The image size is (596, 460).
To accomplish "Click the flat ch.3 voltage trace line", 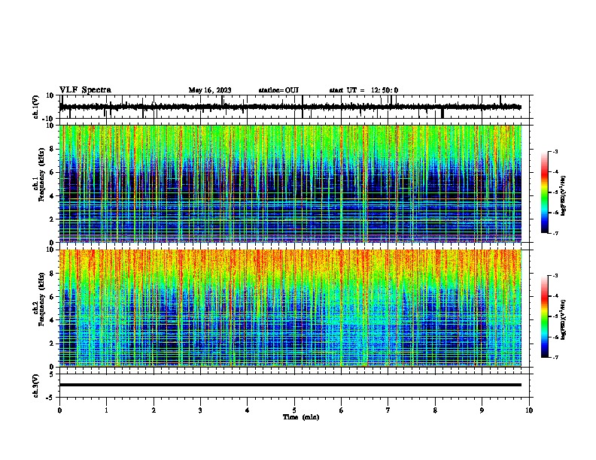I will click(x=290, y=385).
